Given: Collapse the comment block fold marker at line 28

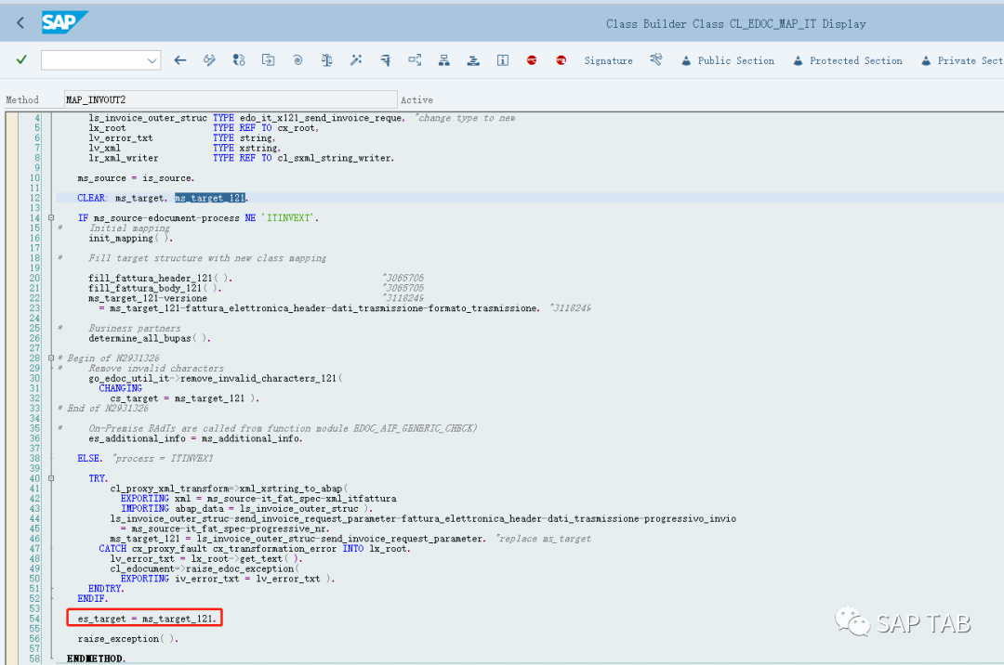Looking at the screenshot, I should coord(51,358).
